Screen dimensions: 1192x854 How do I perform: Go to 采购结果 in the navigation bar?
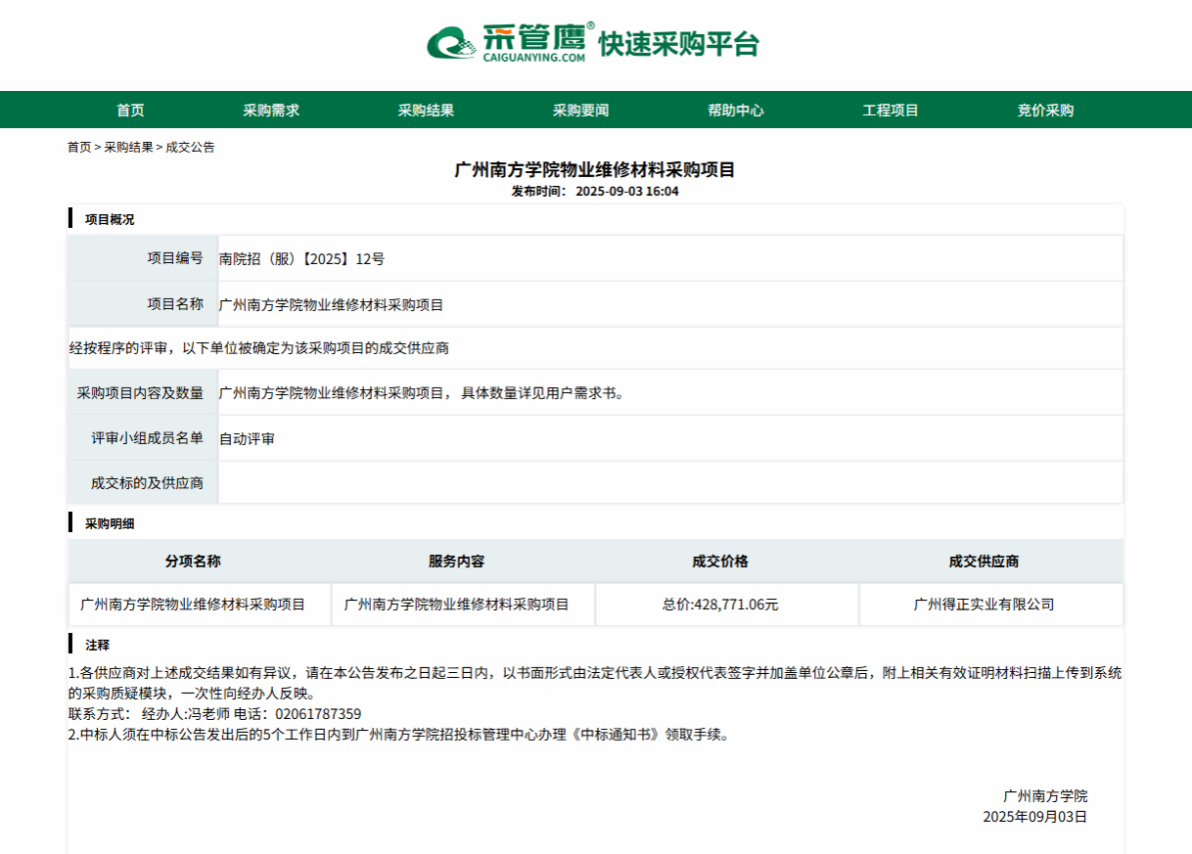[x=426, y=111]
